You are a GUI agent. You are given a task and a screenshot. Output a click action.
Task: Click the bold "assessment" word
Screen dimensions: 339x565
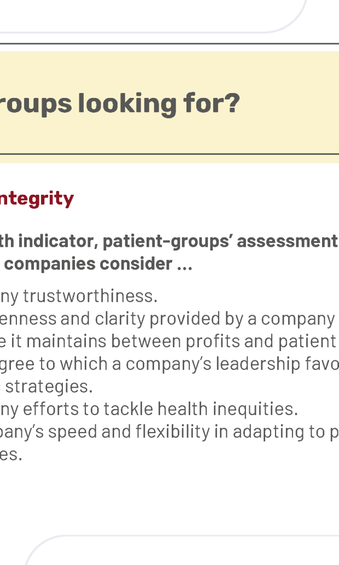pyautogui.click(x=287, y=241)
